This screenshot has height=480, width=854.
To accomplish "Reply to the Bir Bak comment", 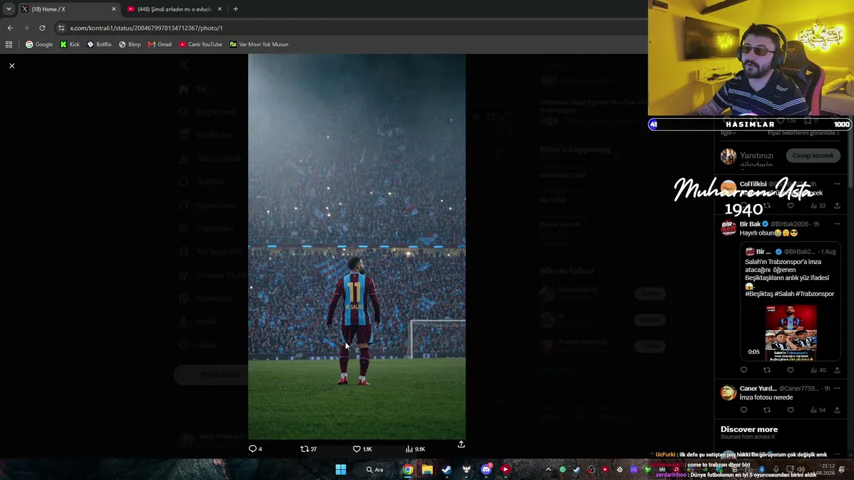I will 744,370.
